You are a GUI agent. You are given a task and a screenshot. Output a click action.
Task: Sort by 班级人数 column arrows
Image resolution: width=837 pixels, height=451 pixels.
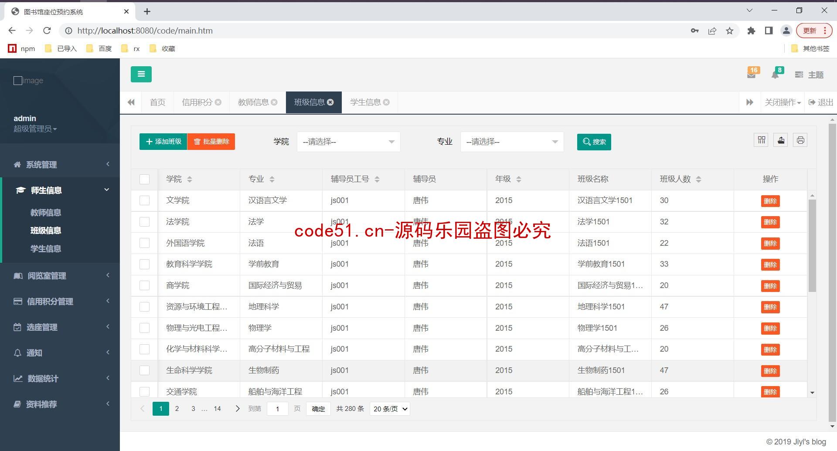[x=698, y=179]
